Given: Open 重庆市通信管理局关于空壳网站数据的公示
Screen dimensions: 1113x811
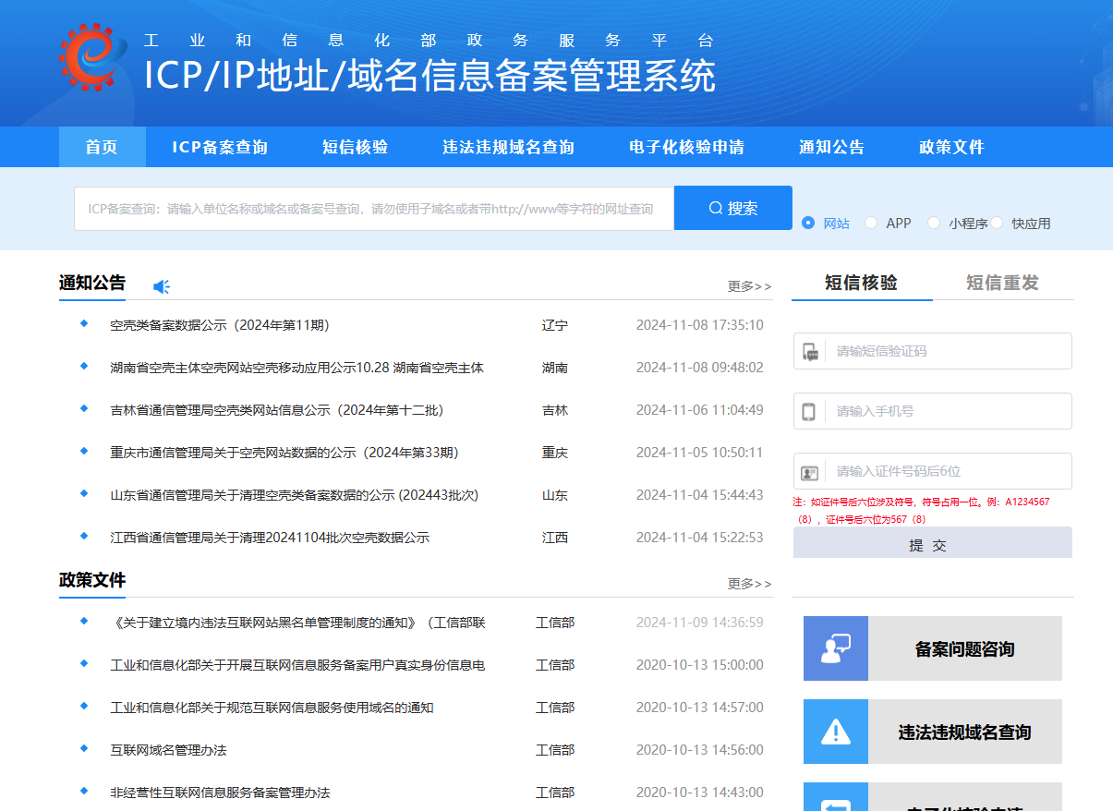Looking at the screenshot, I should (284, 453).
